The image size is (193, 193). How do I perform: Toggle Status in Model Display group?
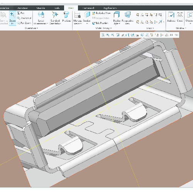101,18
